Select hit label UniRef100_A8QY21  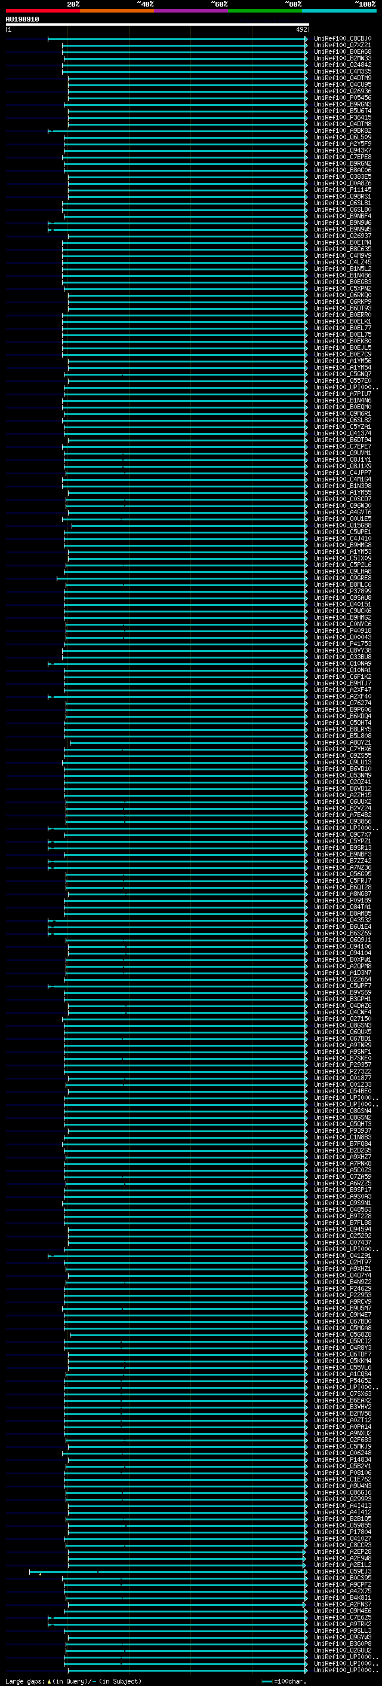[342, 743]
